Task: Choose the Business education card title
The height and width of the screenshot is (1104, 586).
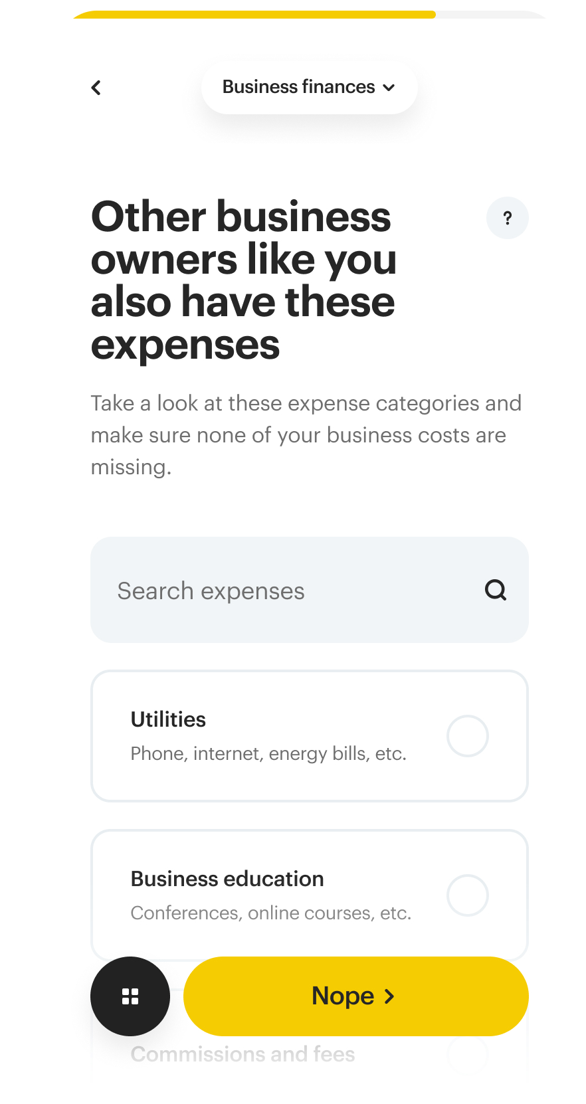Action: 227,879
